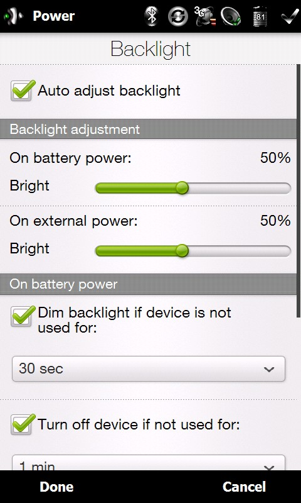Tap the 3G connection icon
Image resolution: width=301 pixels, height=503 pixels.
(x=204, y=16)
